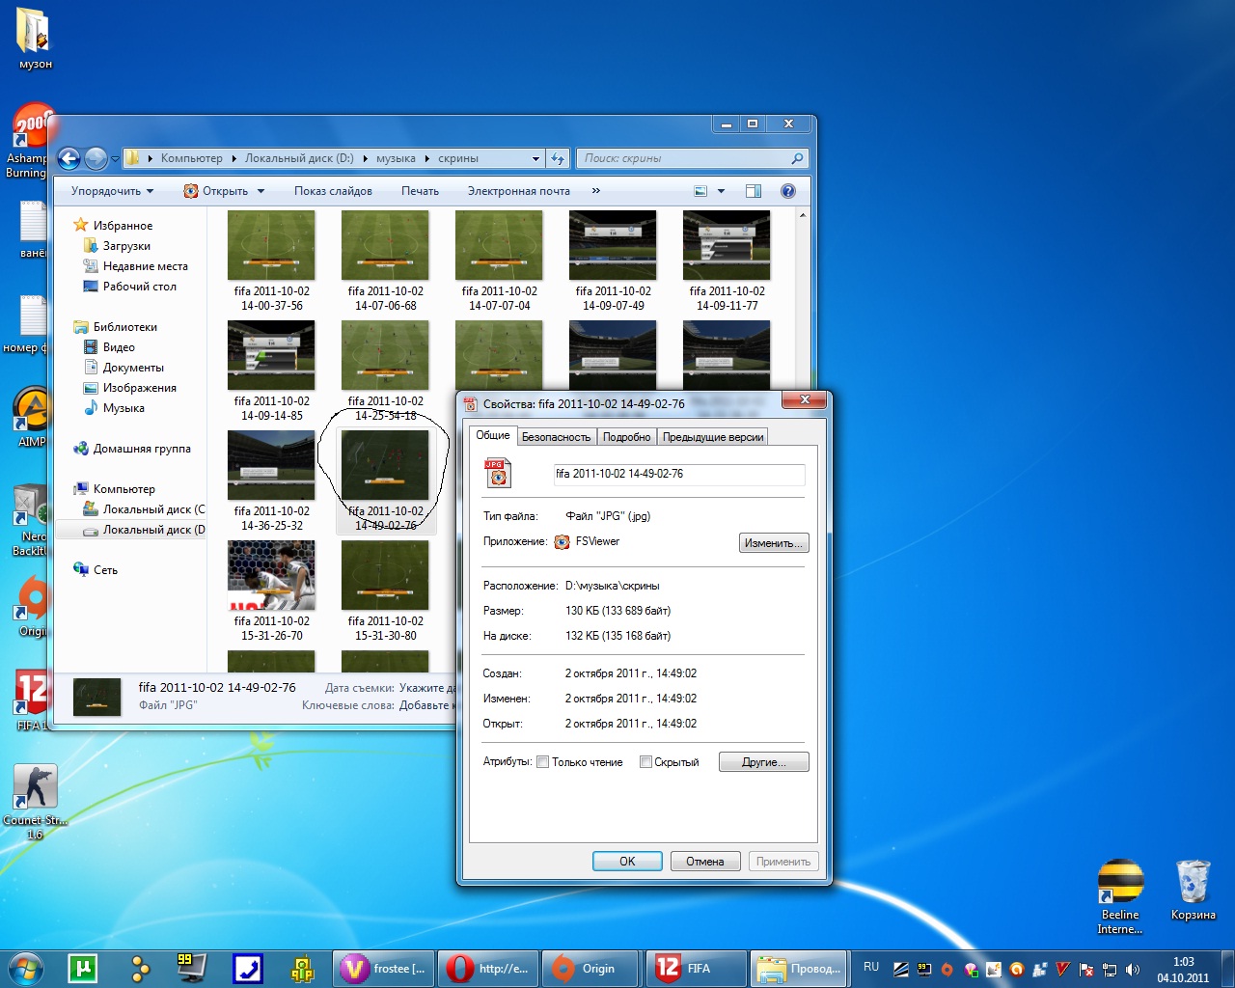
Task: Click the monitor 99 taskbar icon
Action: 191,968
